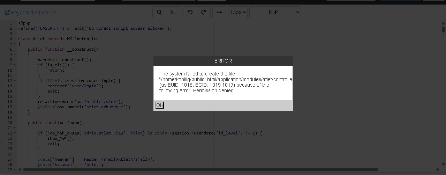This screenshot has height=175, width=446.
Task: Collapse the __construct body at line 7
Action: tap(14, 54)
